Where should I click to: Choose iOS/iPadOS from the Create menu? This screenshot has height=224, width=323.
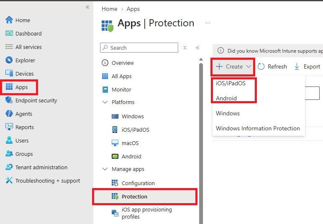tap(231, 83)
